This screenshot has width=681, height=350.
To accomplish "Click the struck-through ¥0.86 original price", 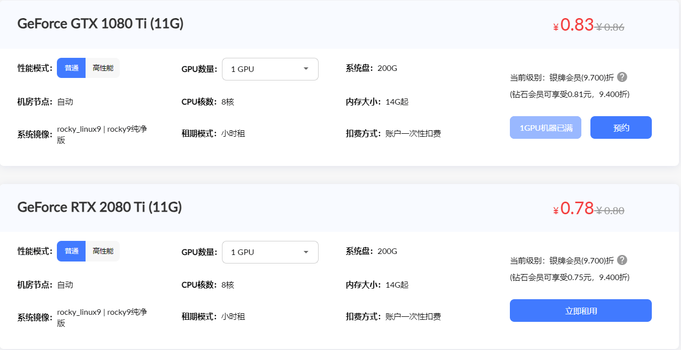I will (610, 28).
